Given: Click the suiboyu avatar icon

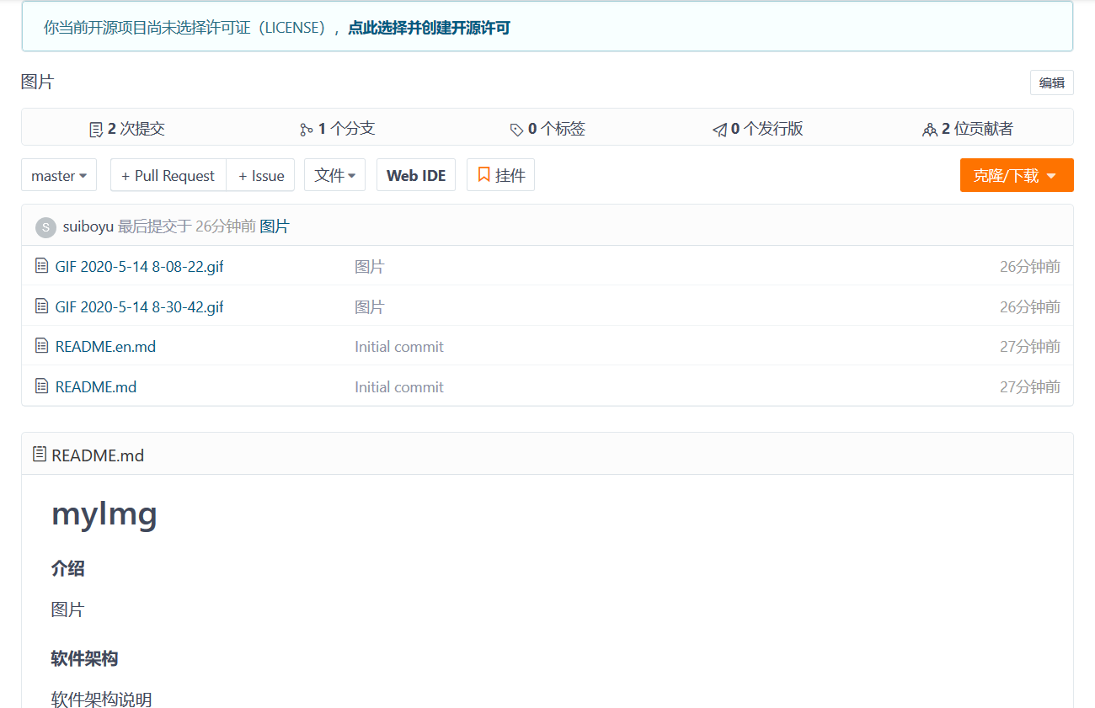Looking at the screenshot, I should [x=45, y=227].
